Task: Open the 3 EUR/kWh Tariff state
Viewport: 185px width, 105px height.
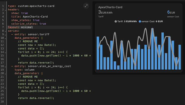Action: (x=105, y=12)
